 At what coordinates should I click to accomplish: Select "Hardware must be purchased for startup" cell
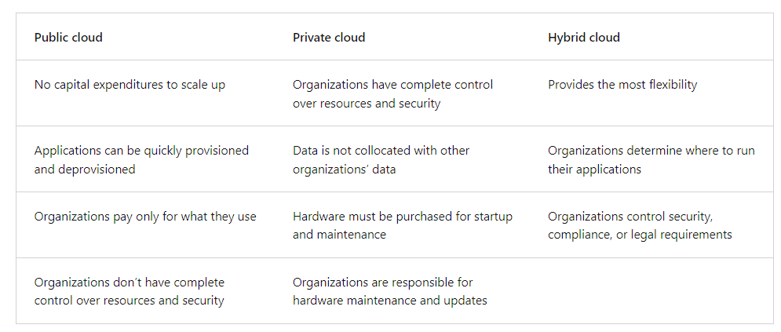click(402, 224)
